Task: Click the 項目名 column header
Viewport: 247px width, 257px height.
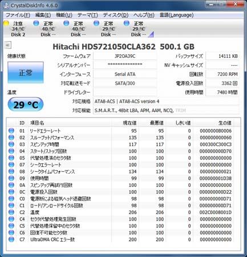Action: (37, 123)
